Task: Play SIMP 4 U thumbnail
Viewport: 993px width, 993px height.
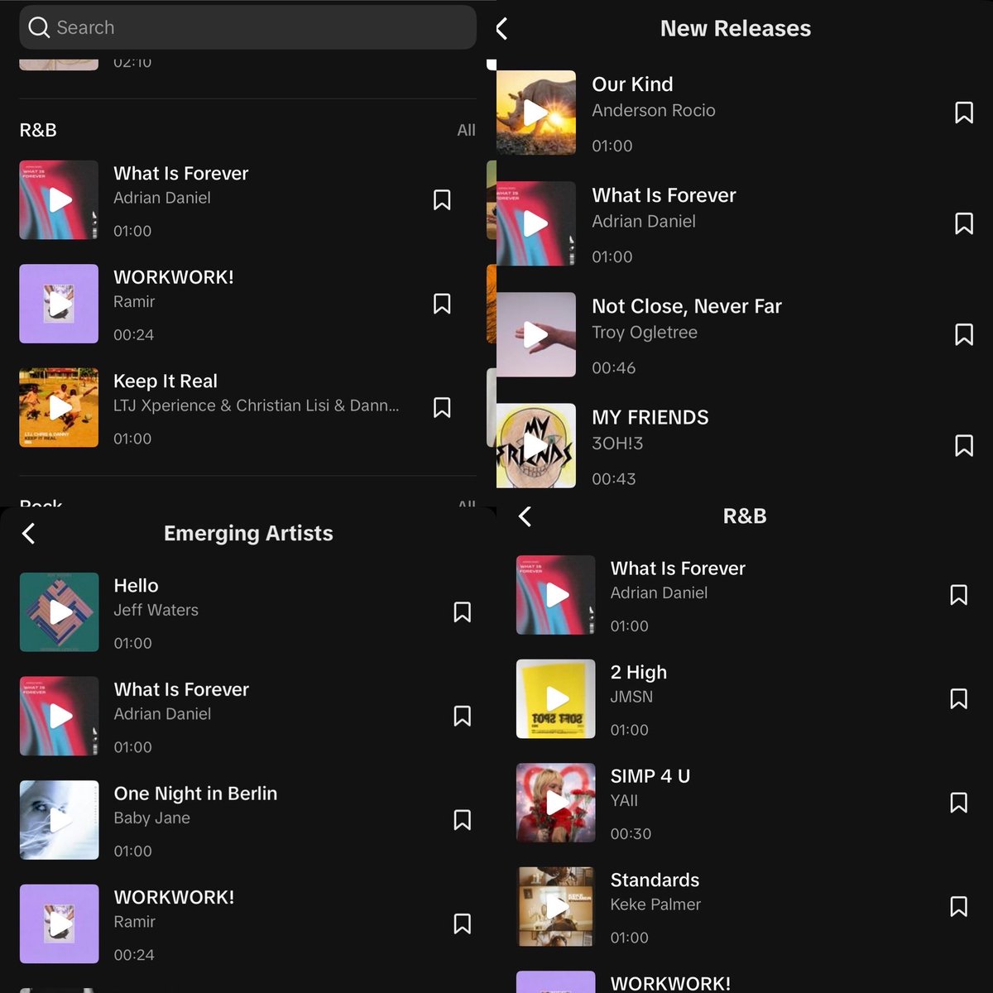Action: coord(555,803)
